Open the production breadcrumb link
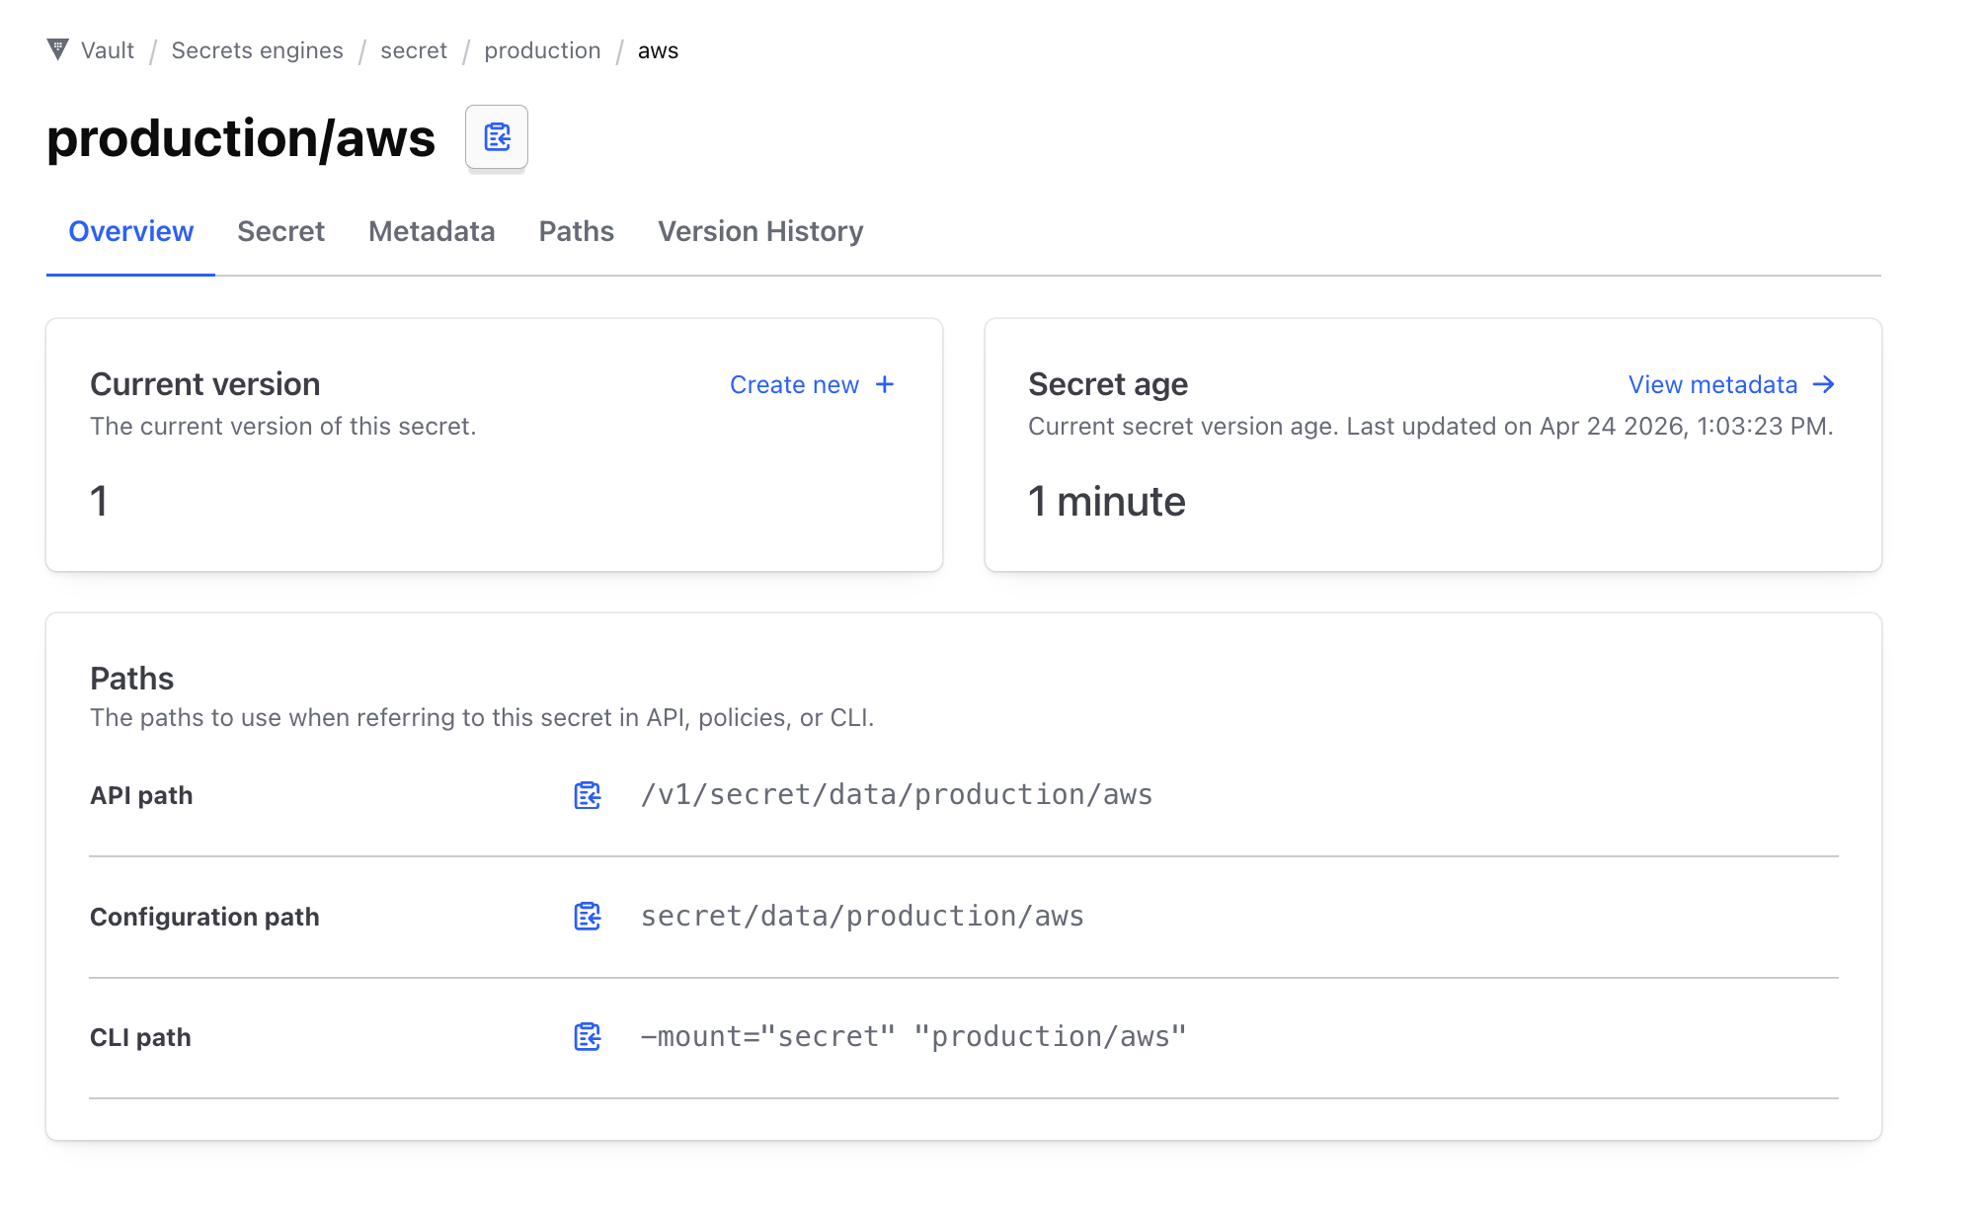The width and height of the screenshot is (1983, 1209). (x=542, y=50)
